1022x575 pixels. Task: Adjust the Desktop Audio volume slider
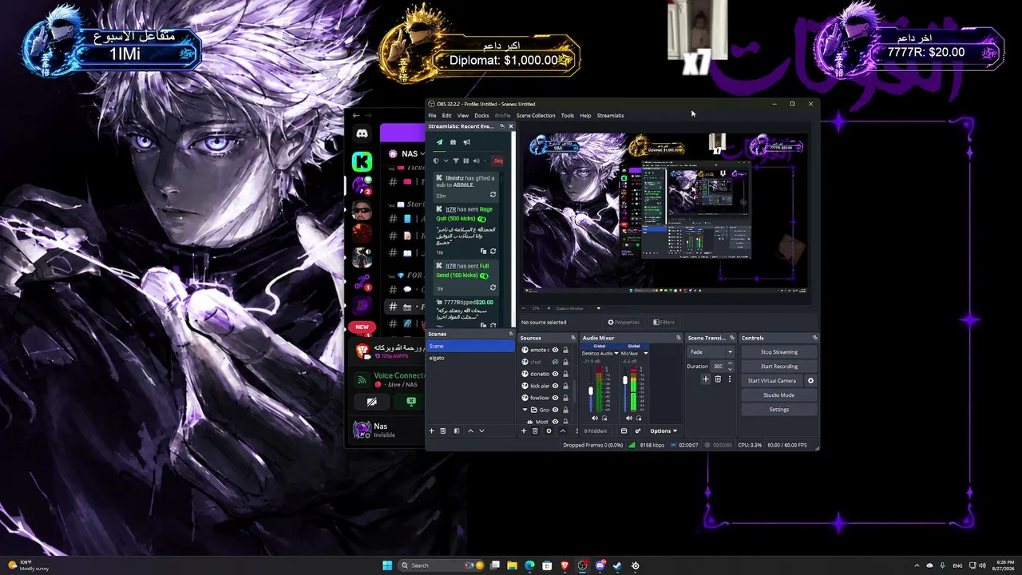coord(591,391)
